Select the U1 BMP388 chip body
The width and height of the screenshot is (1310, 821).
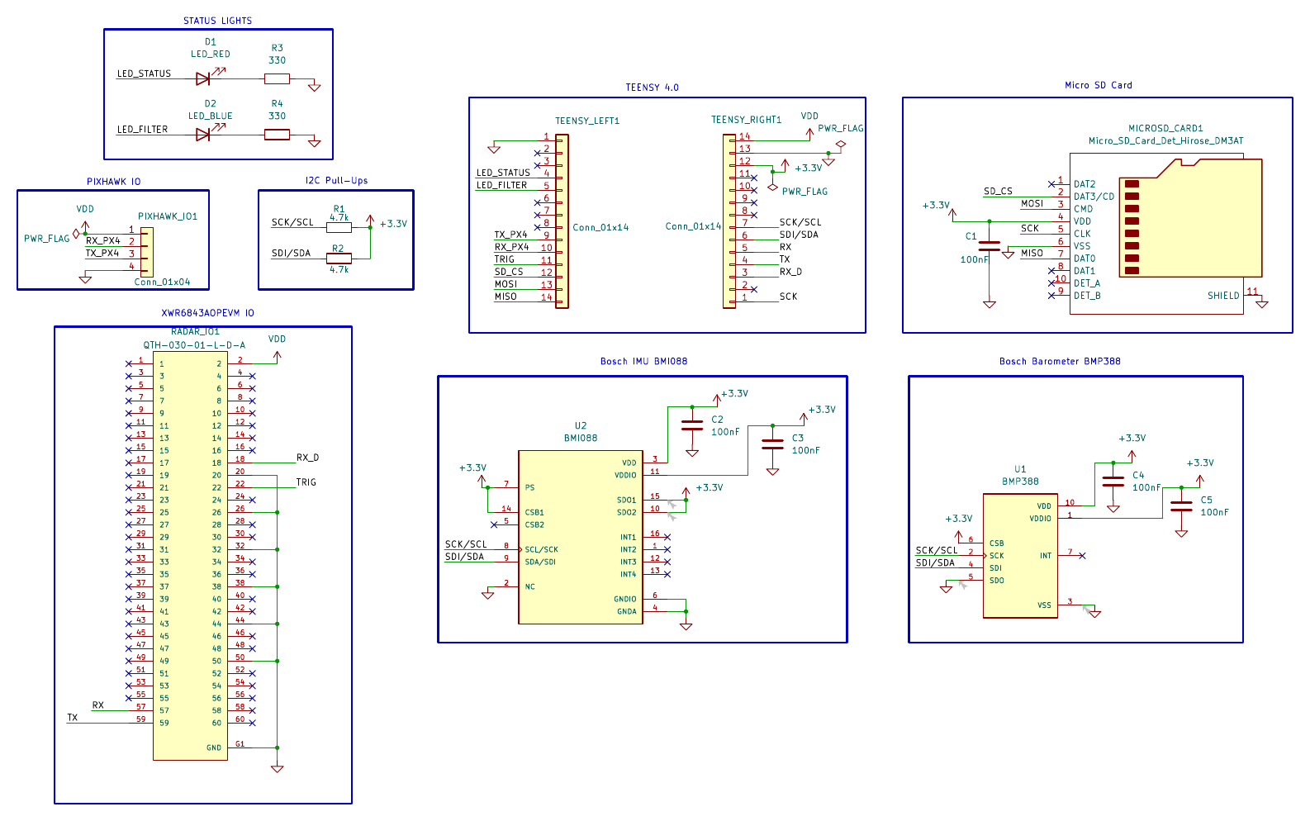[x=1020, y=556]
